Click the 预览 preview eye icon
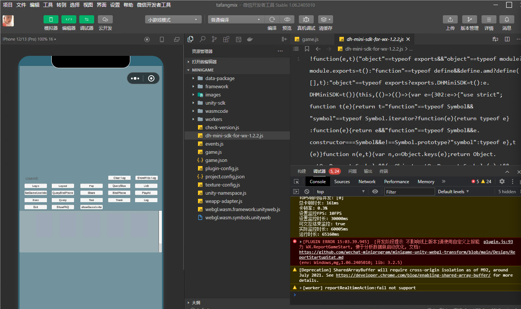 287,19
